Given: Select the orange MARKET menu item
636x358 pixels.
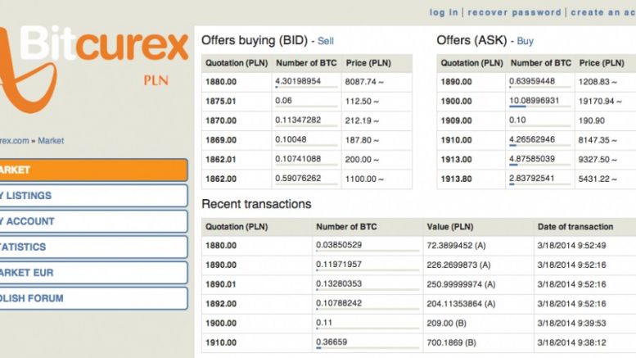Looking at the screenshot, I should [93, 170].
